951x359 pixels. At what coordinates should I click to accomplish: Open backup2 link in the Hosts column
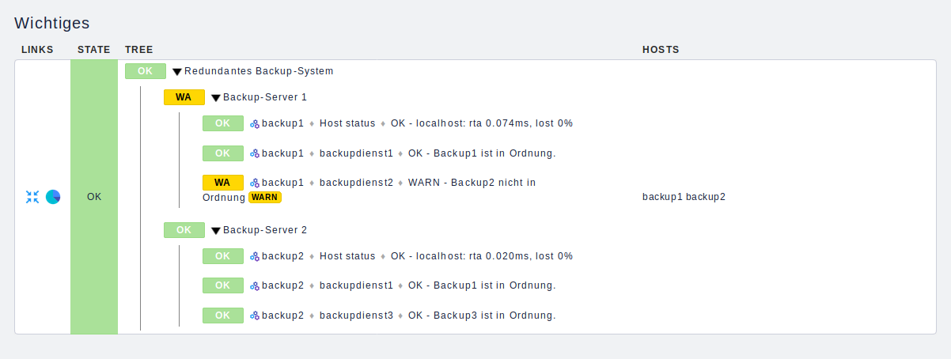click(705, 197)
